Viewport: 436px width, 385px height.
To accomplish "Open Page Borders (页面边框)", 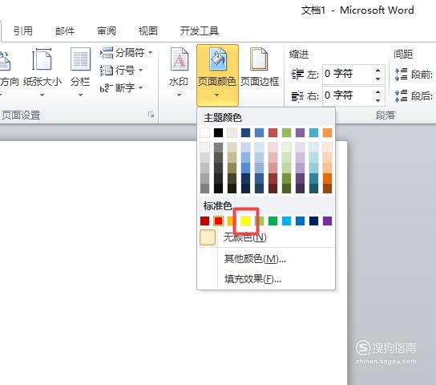I will (260, 67).
